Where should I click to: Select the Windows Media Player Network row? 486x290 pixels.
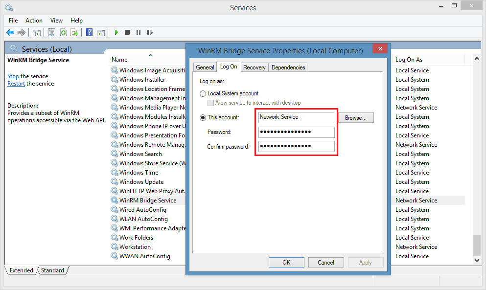(x=148, y=107)
